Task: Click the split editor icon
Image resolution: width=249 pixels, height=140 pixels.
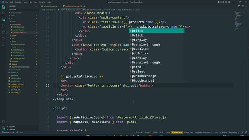Action: pyautogui.click(x=243, y=6)
